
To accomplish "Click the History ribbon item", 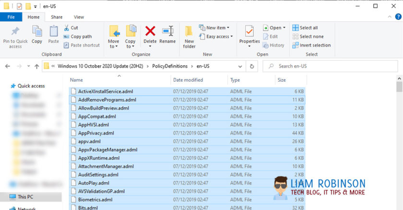I will click(x=273, y=45).
